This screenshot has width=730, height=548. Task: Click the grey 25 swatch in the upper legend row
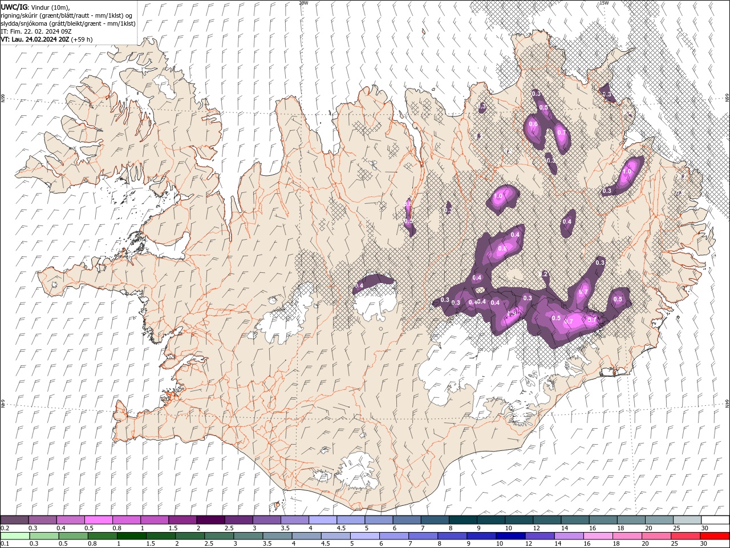point(687,520)
